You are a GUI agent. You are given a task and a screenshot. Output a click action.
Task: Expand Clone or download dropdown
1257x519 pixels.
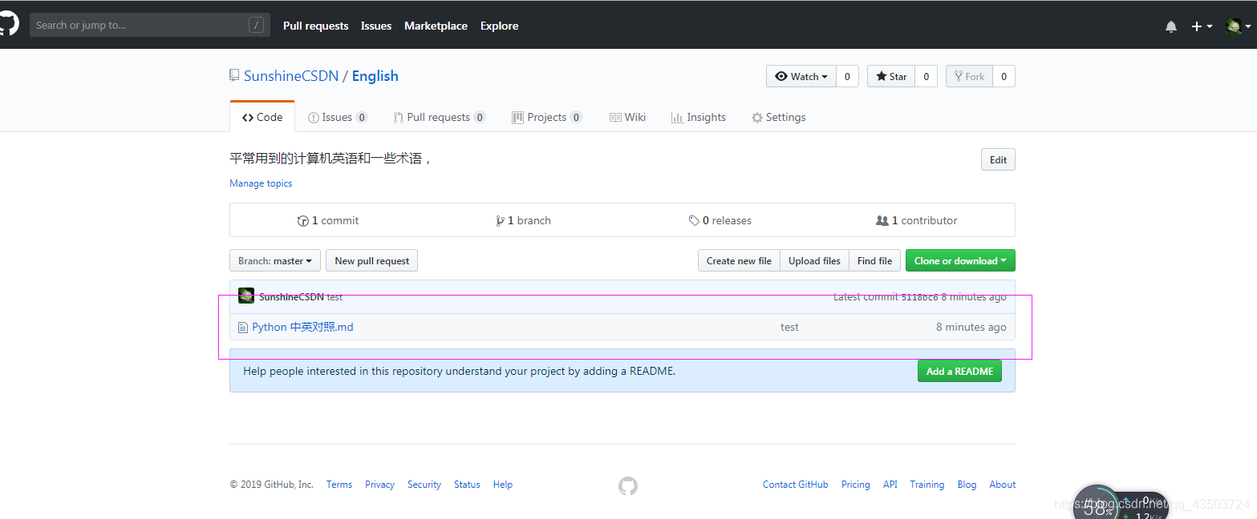pyautogui.click(x=960, y=260)
